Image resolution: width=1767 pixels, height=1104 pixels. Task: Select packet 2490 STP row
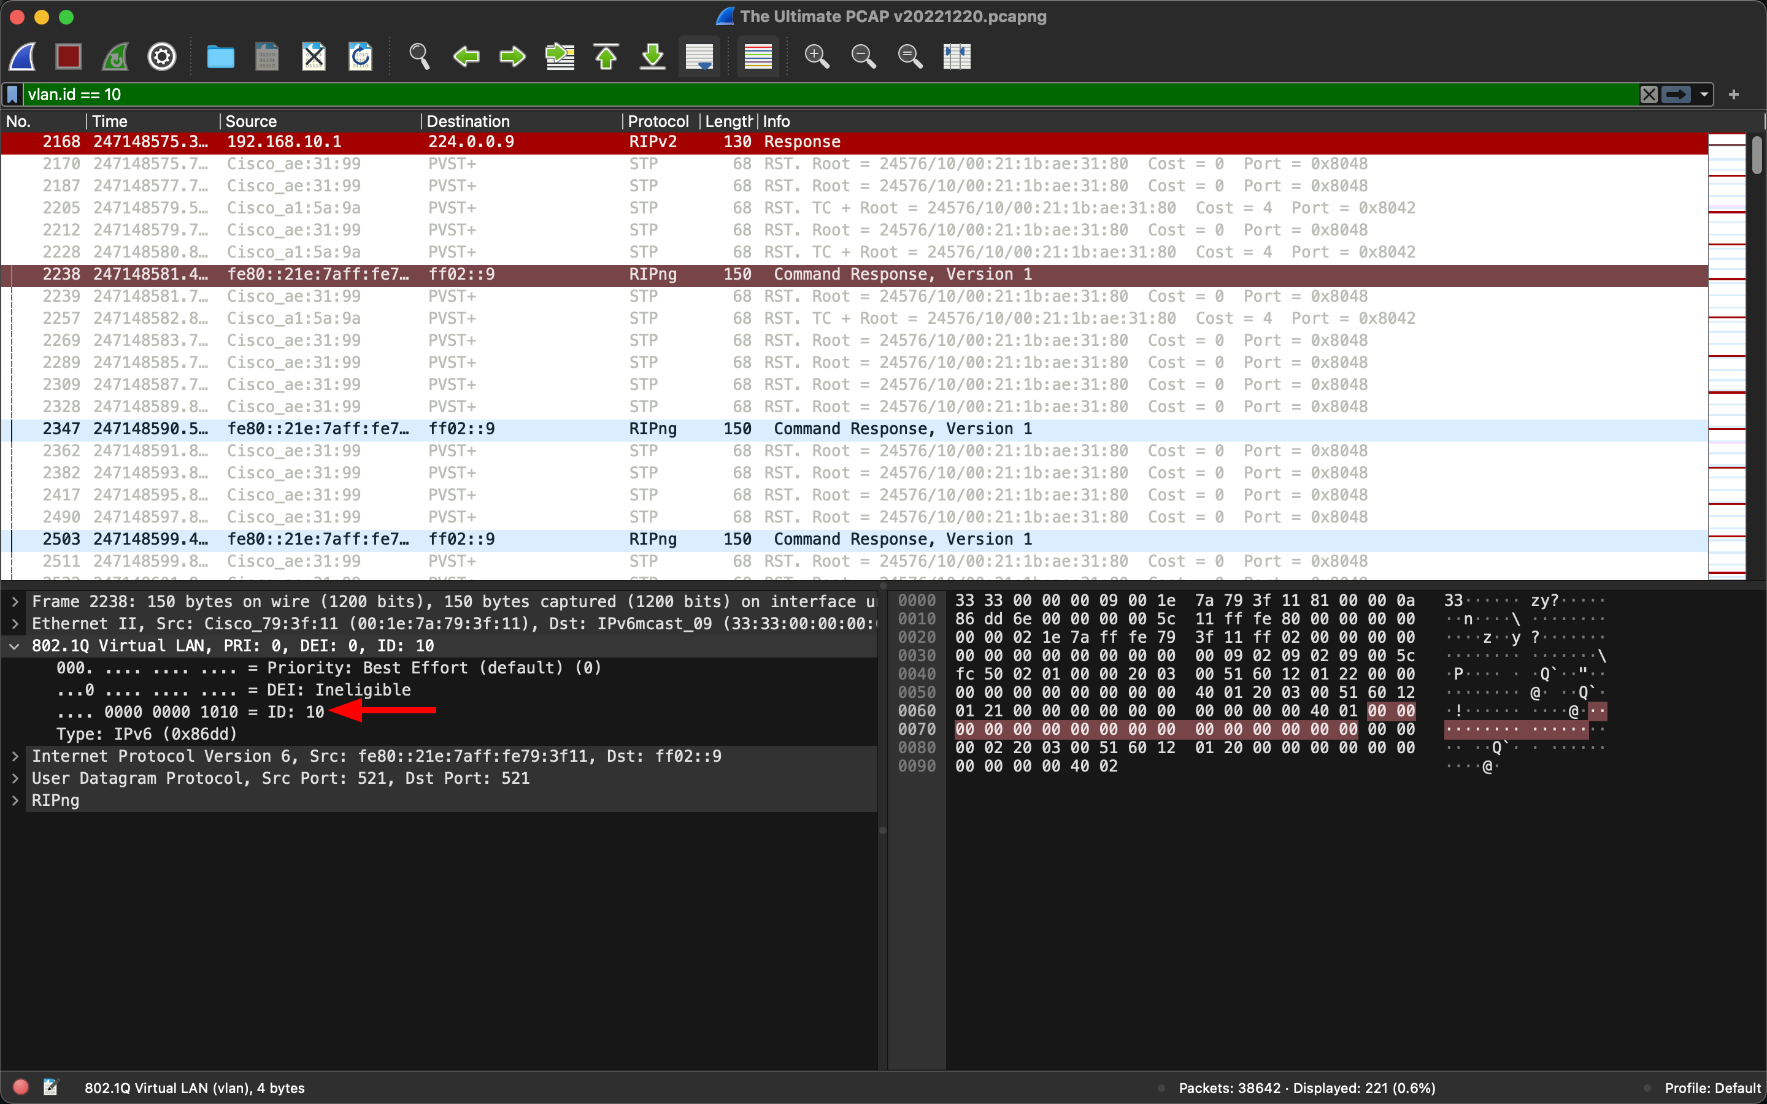(854, 517)
